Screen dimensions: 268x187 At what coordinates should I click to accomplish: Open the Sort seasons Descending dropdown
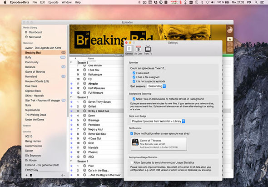156,86
